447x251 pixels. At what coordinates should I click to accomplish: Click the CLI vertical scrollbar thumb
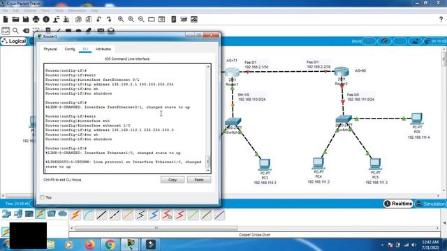pos(208,161)
